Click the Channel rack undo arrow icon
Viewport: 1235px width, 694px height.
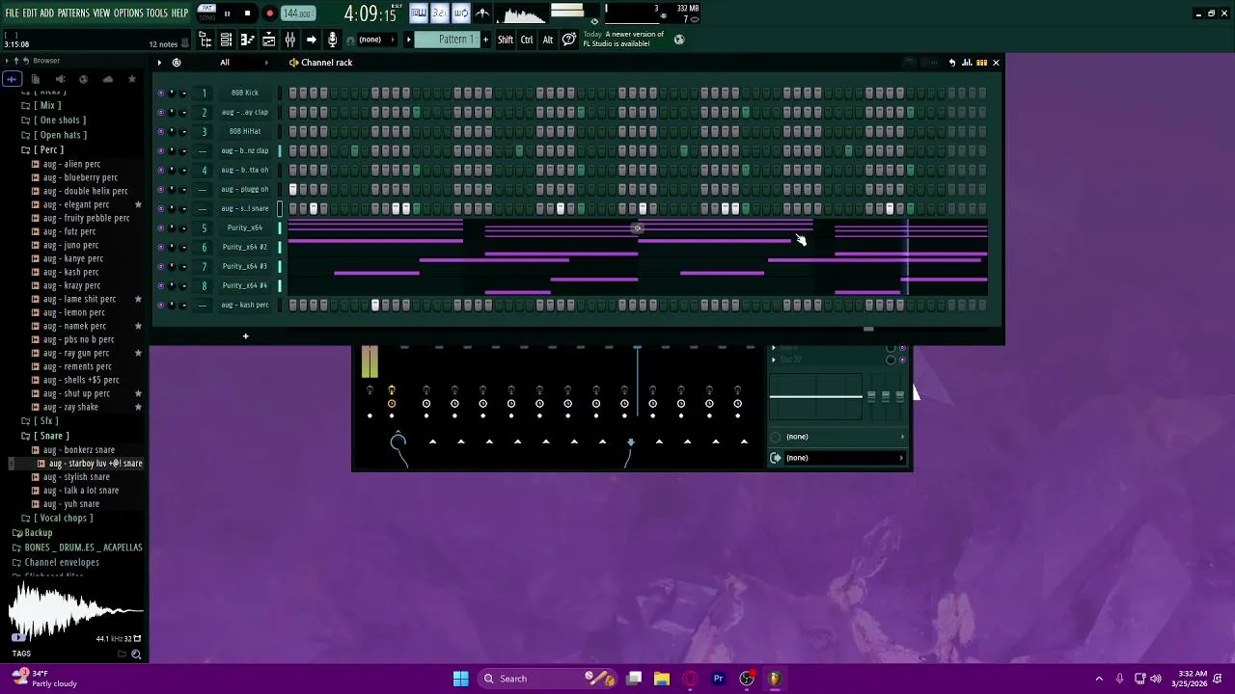(x=951, y=63)
